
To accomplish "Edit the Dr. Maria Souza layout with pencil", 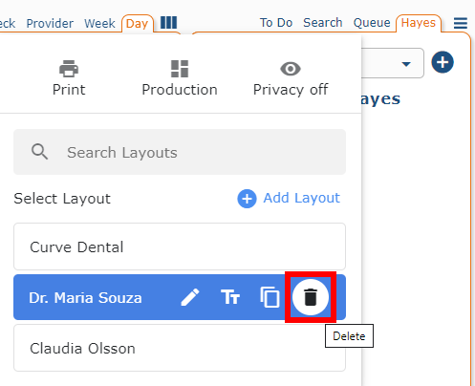I will (190, 297).
